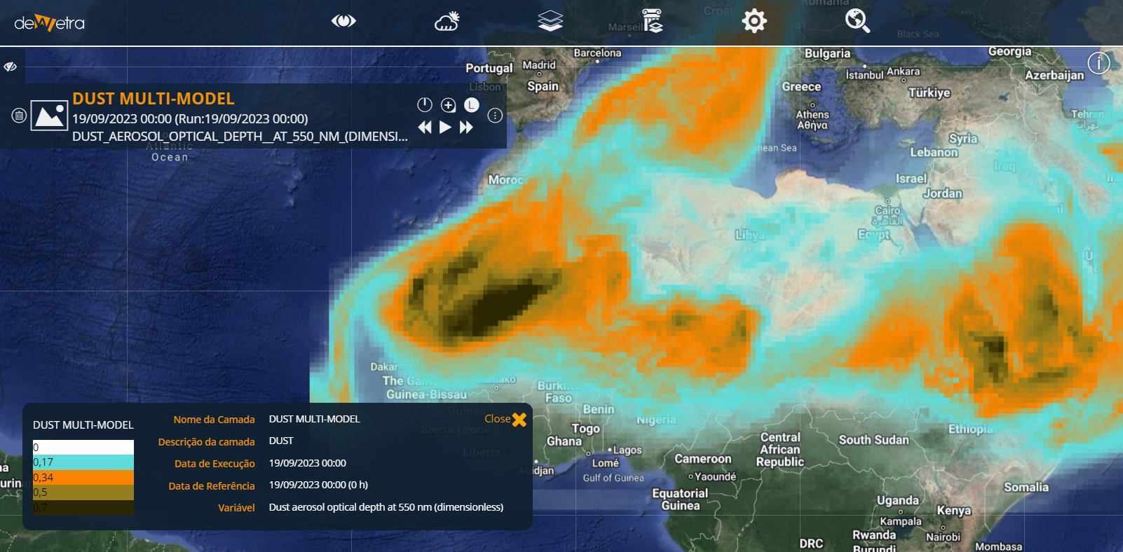
Task: Click the info circle icon at top right
Action: point(1098,63)
